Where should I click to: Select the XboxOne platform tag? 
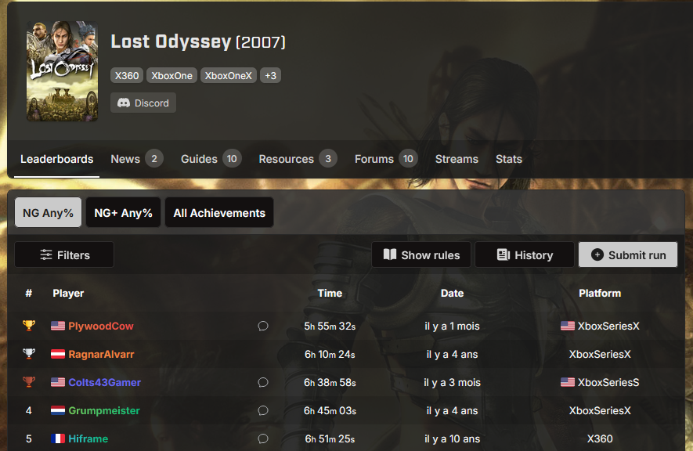click(x=172, y=75)
